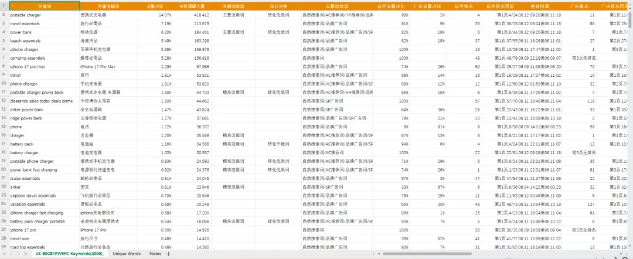Select the 广告排名 header cell
The height and width of the screenshot is (259, 633).
[579, 6]
